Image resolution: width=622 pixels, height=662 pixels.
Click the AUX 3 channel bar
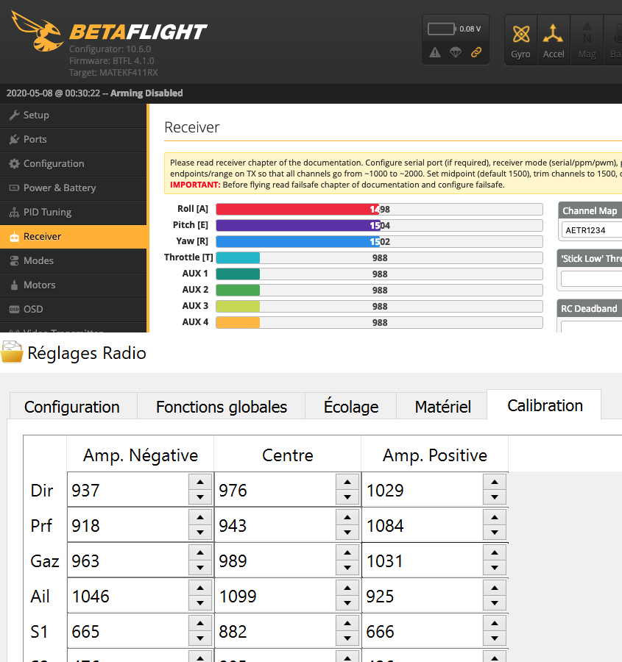click(379, 306)
